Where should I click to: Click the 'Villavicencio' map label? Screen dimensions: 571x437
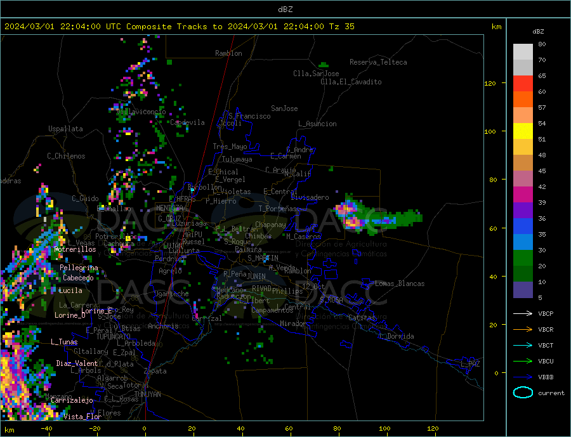[141, 112]
